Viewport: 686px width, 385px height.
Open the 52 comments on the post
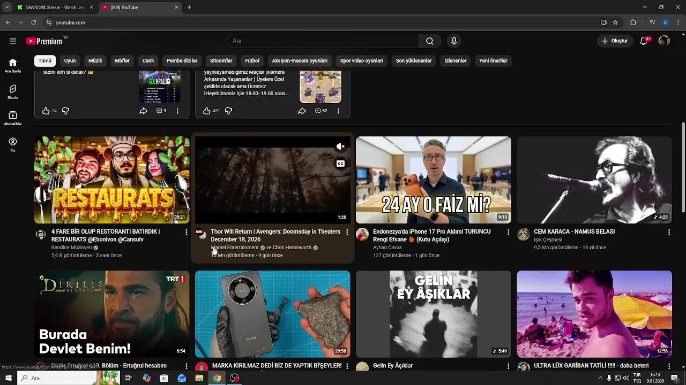[321, 111]
